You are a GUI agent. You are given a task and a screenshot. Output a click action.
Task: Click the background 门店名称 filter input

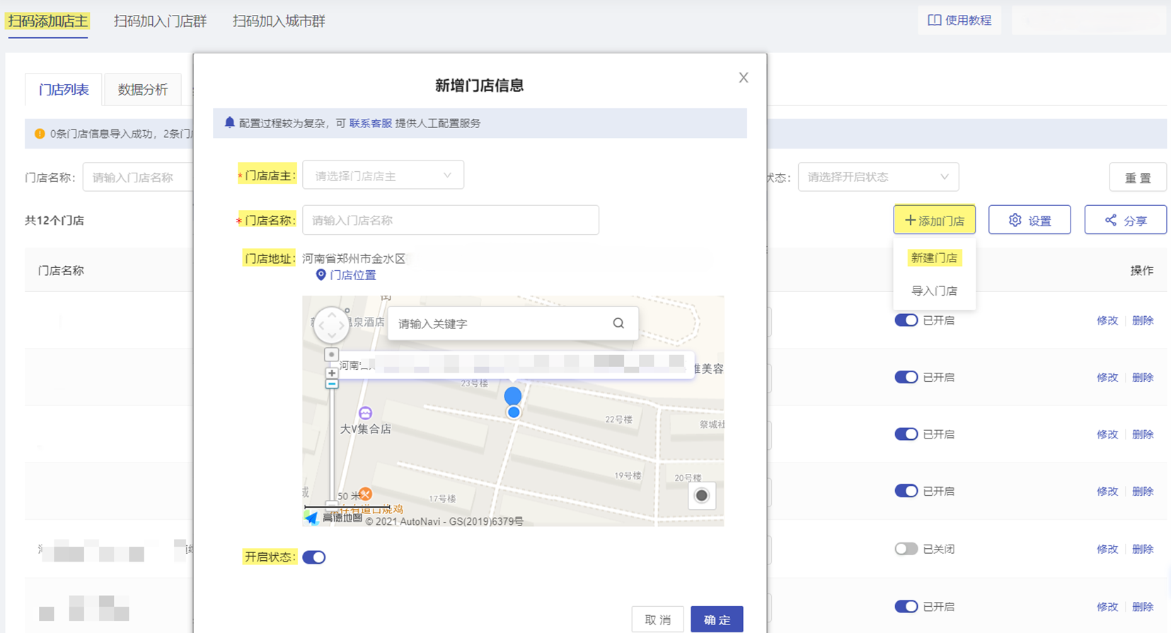[138, 178]
